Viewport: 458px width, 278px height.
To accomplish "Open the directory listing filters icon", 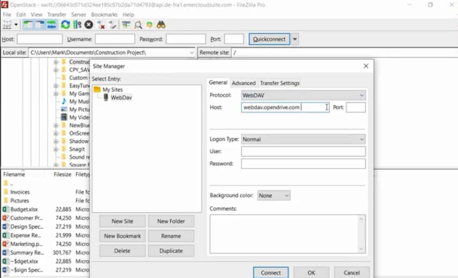I will 126,25.
